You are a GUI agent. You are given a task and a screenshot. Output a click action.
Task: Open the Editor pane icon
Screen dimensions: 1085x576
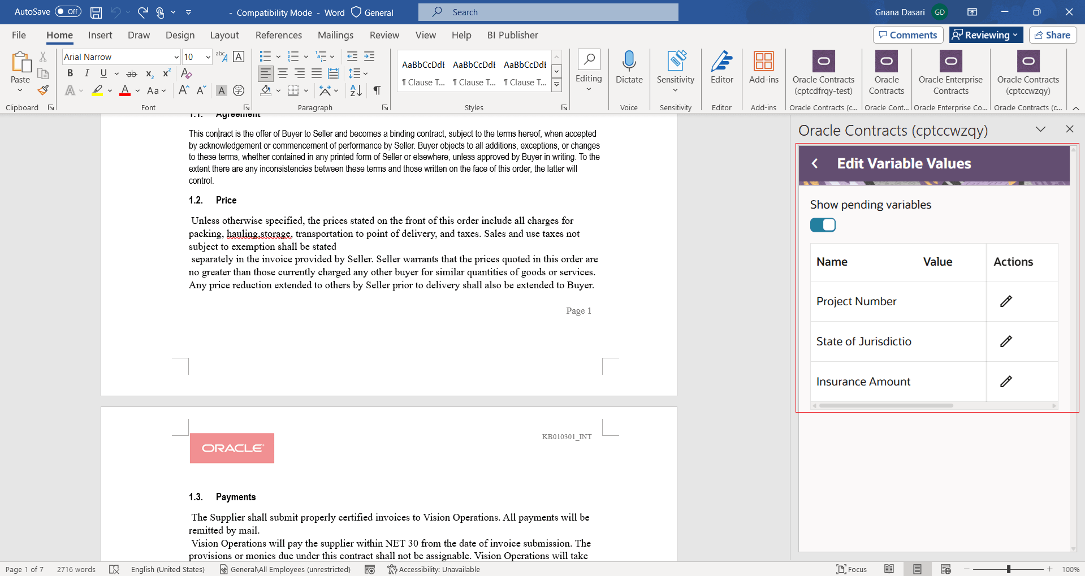(721, 67)
